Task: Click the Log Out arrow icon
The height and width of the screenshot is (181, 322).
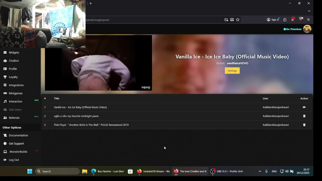Action: pos(5,160)
